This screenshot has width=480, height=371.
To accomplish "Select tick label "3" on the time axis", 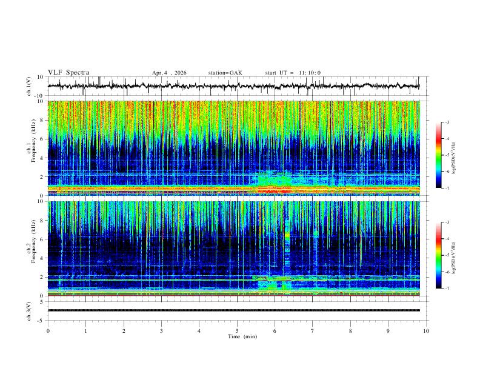I will (161, 331).
